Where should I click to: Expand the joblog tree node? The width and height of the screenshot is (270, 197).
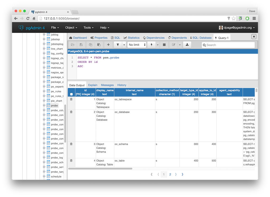(x=44, y=35)
